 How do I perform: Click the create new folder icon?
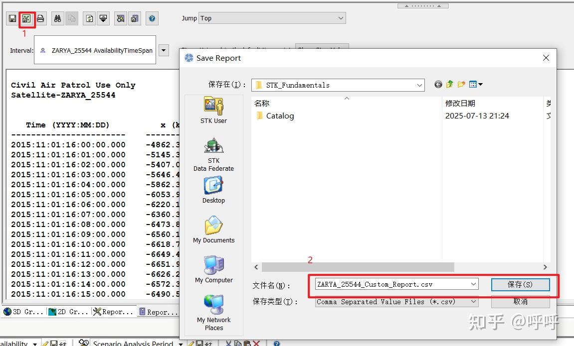coord(461,84)
